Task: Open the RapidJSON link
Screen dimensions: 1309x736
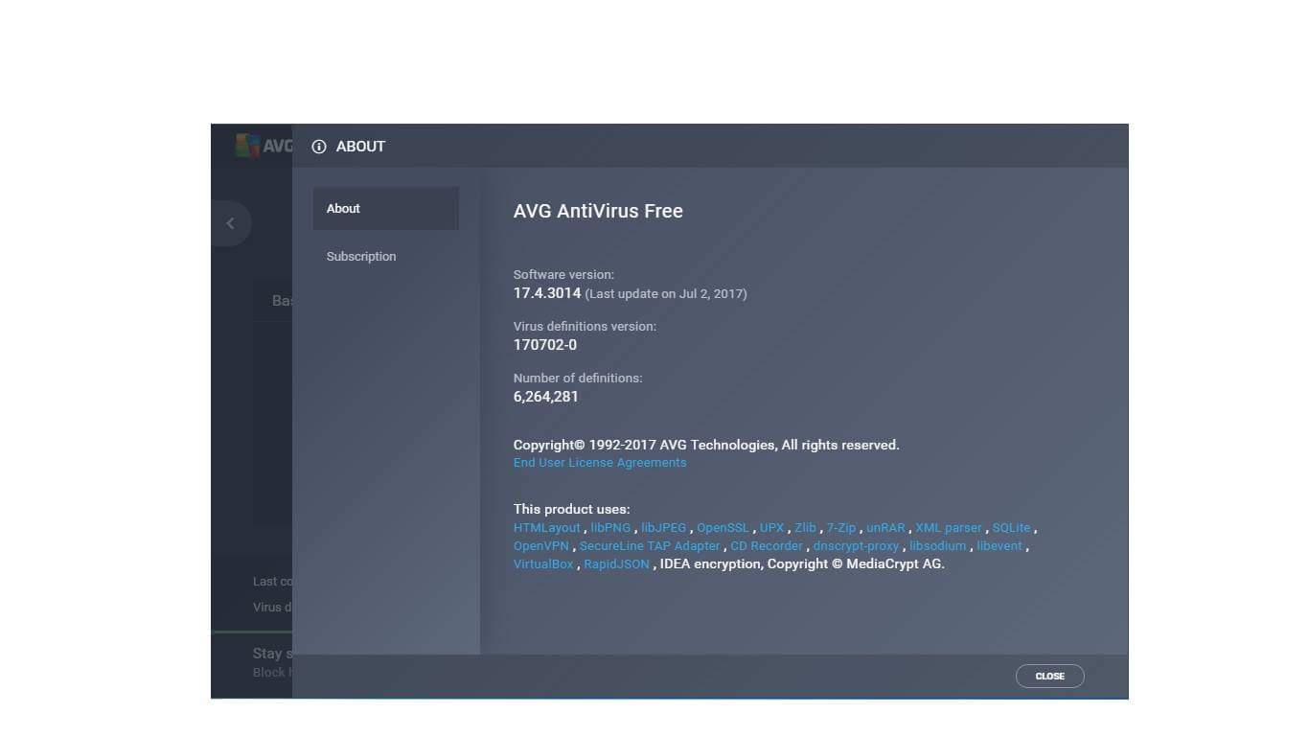Action: pos(616,564)
